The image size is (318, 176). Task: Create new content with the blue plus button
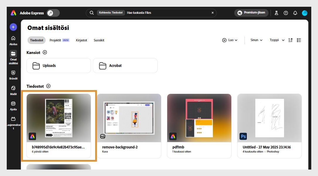[13, 27]
